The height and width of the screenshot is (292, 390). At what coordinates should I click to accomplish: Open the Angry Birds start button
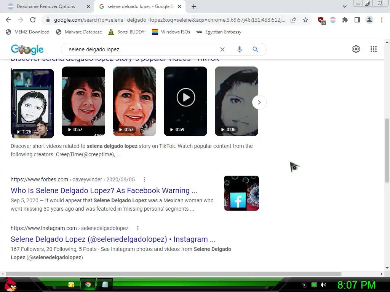click(x=10, y=284)
